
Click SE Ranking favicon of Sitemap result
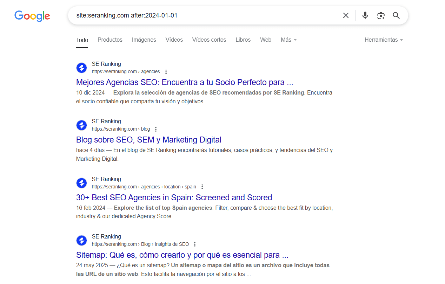coord(81,240)
